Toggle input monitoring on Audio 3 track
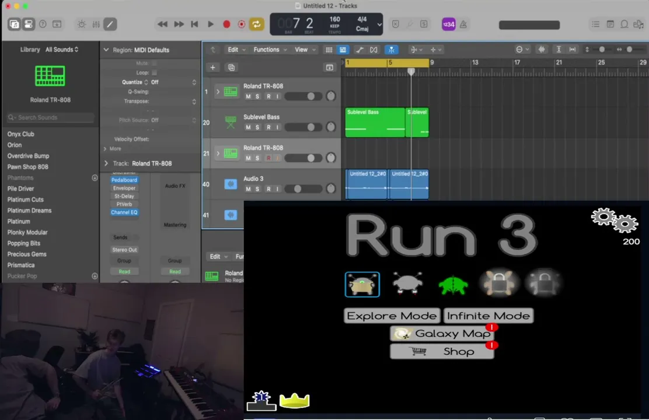This screenshot has width=649, height=420. click(x=277, y=188)
